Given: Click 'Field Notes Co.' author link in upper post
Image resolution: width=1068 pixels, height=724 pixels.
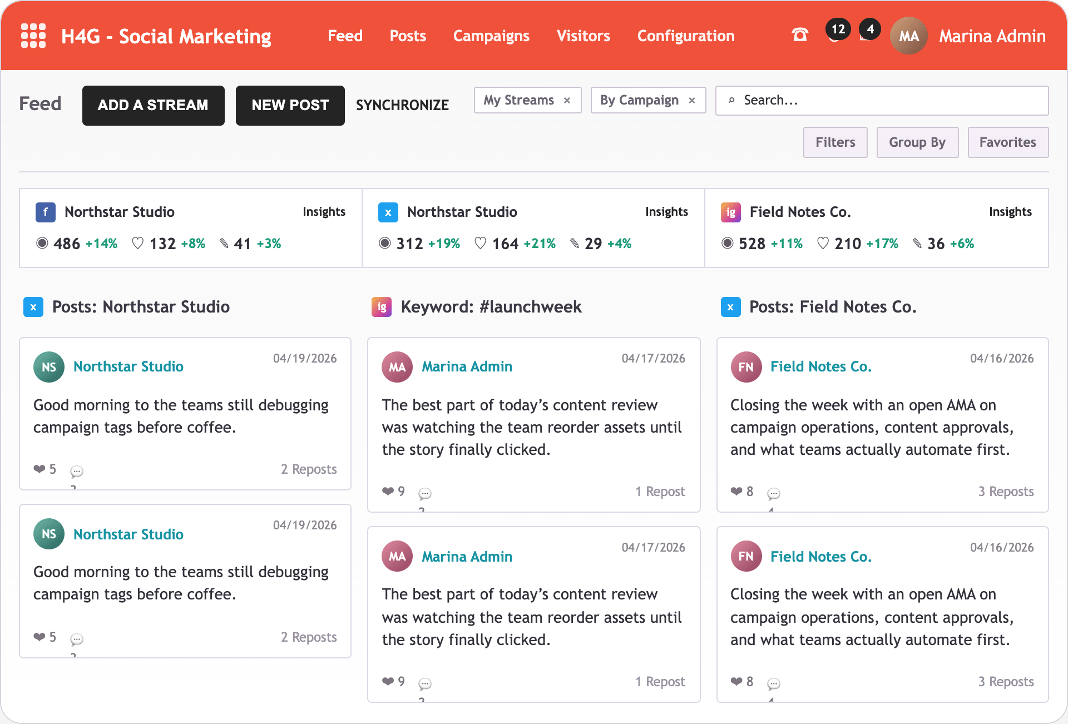Looking at the screenshot, I should click(x=821, y=367).
